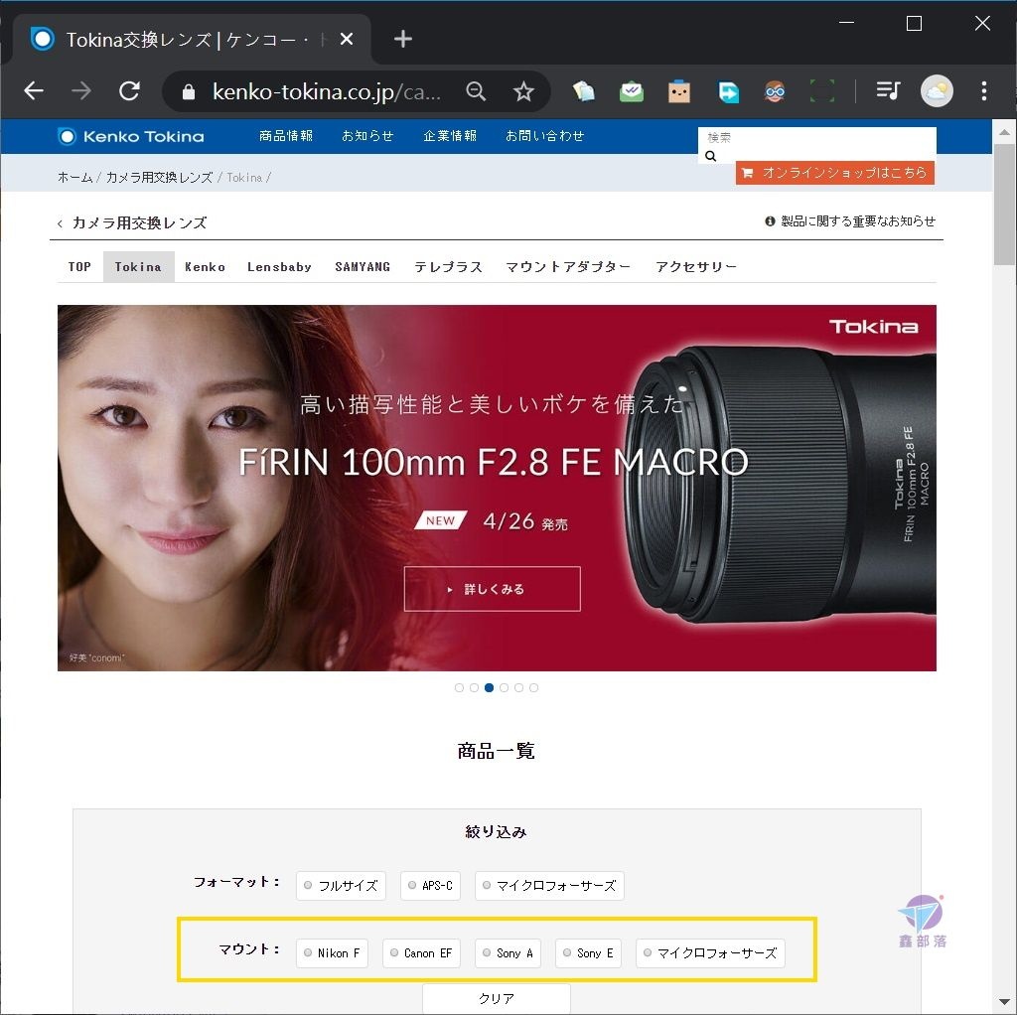
Task: Click the page vertical scrollbar thumb
Action: click(x=1005, y=205)
